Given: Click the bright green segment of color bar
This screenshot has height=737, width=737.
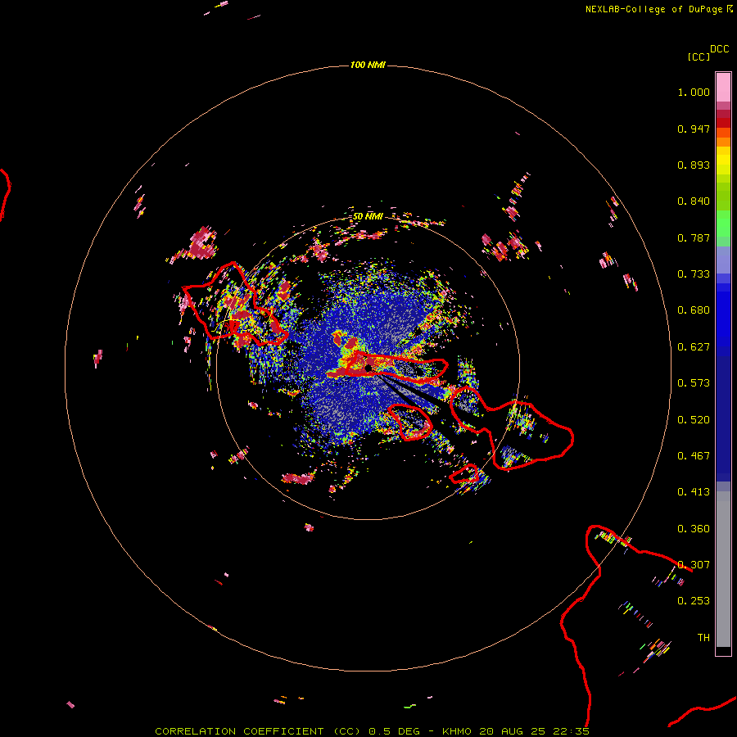Looking at the screenshot, I should 723,224.
